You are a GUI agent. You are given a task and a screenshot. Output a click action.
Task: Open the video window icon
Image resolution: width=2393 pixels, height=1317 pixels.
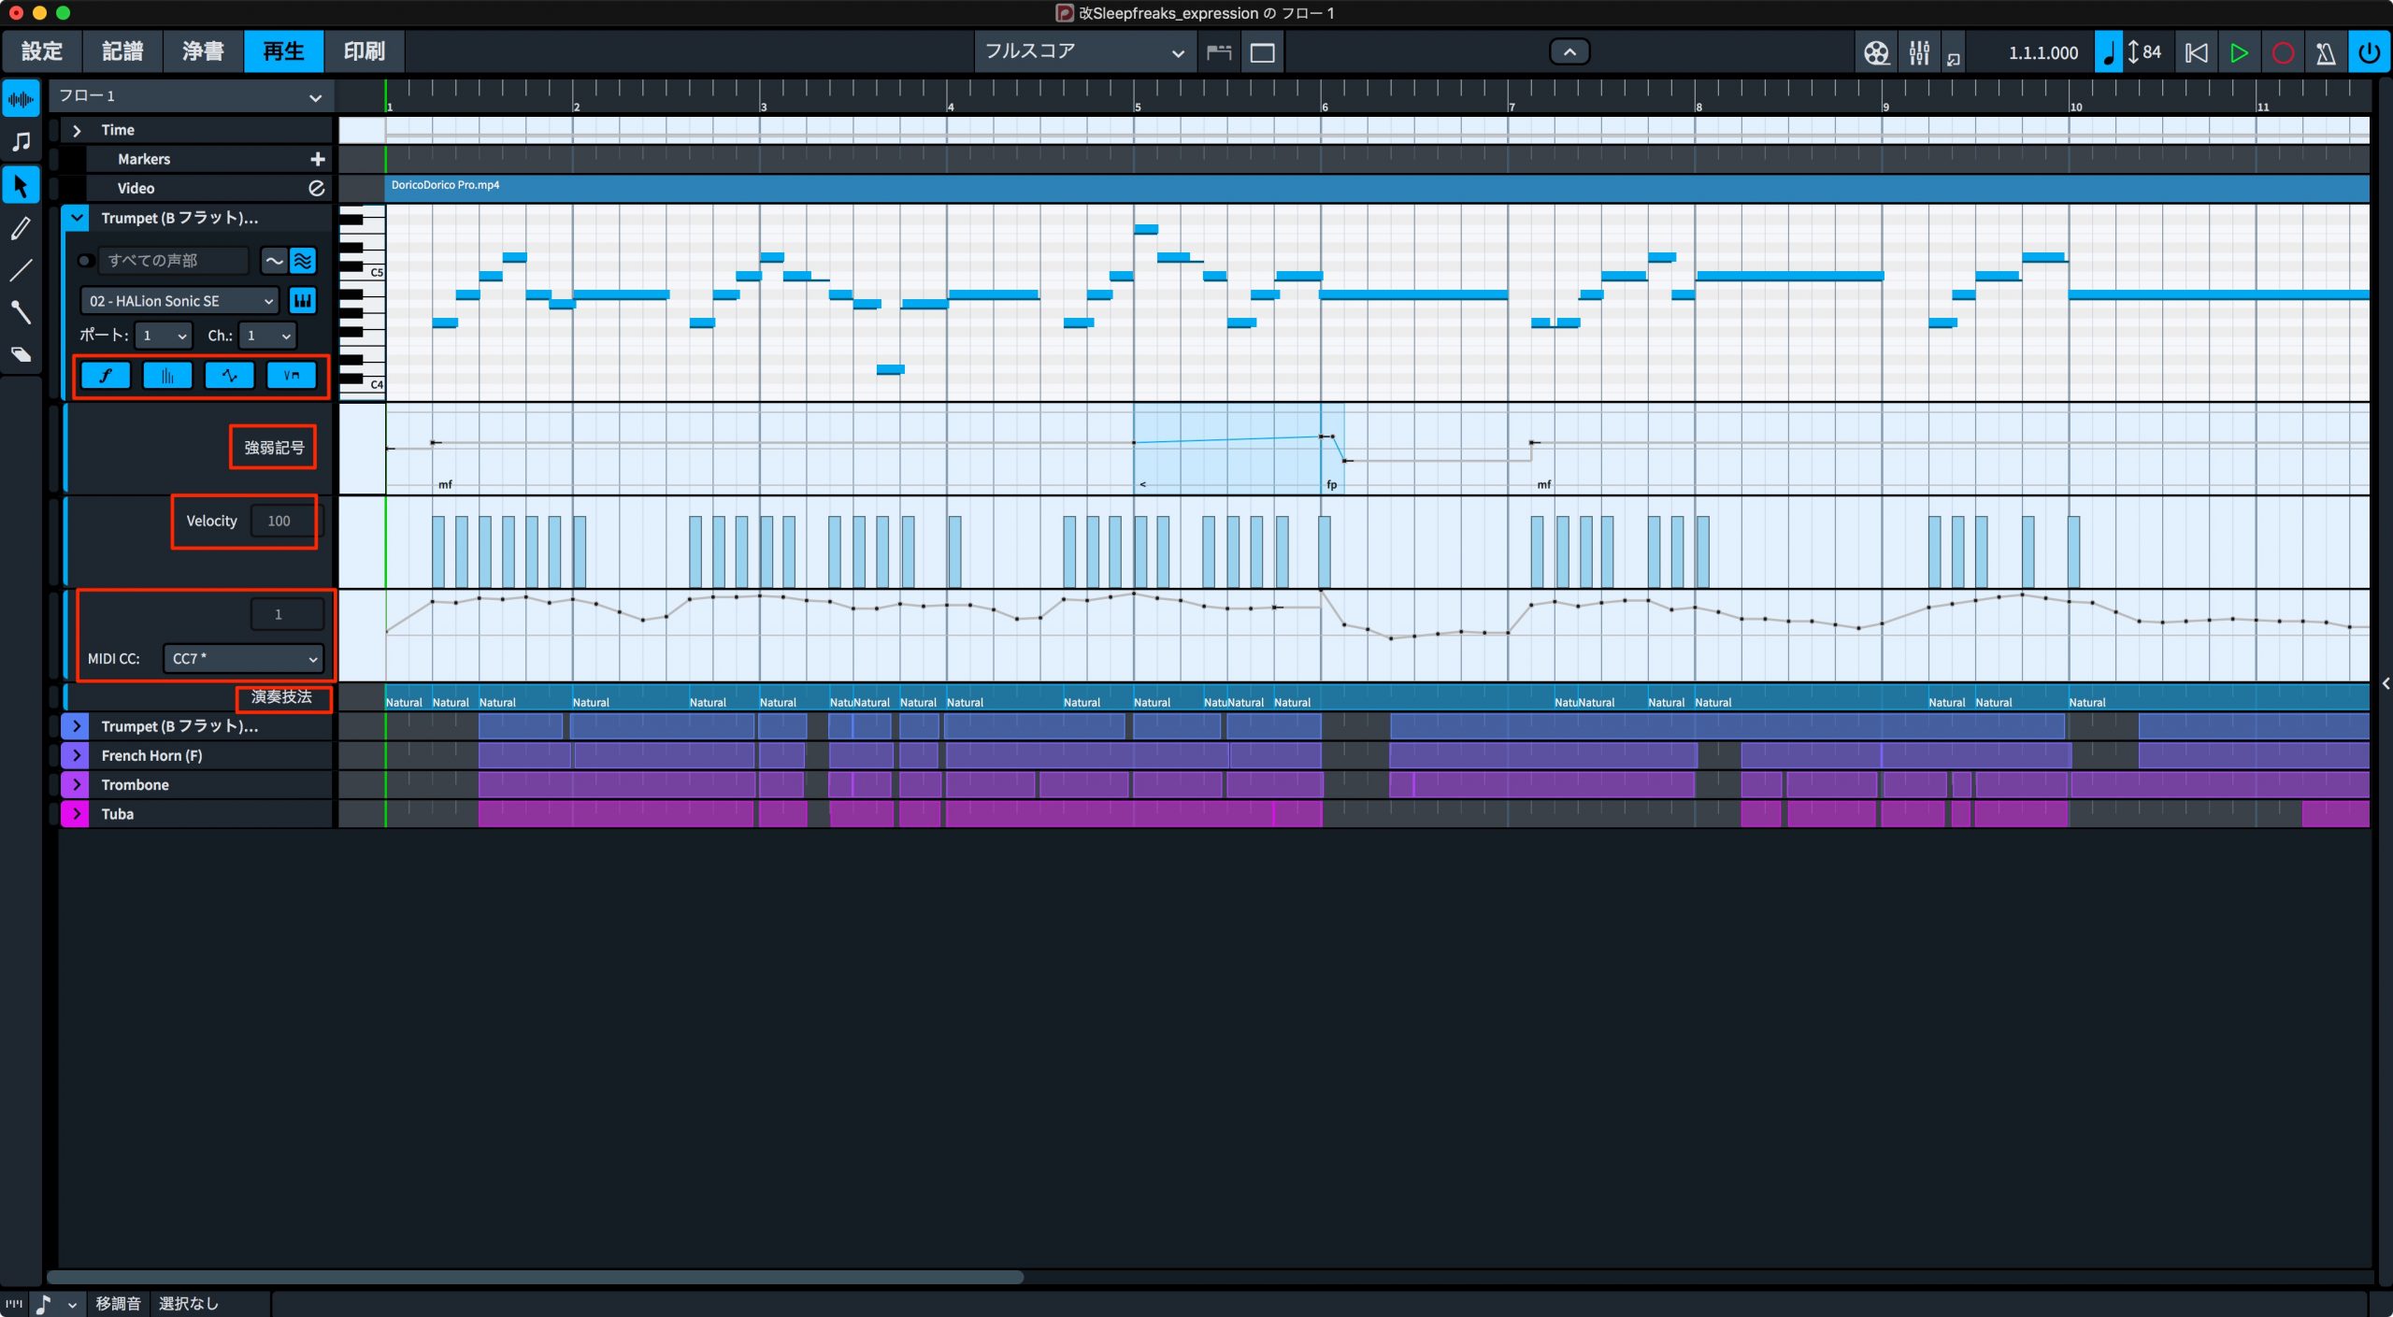tap(1876, 52)
